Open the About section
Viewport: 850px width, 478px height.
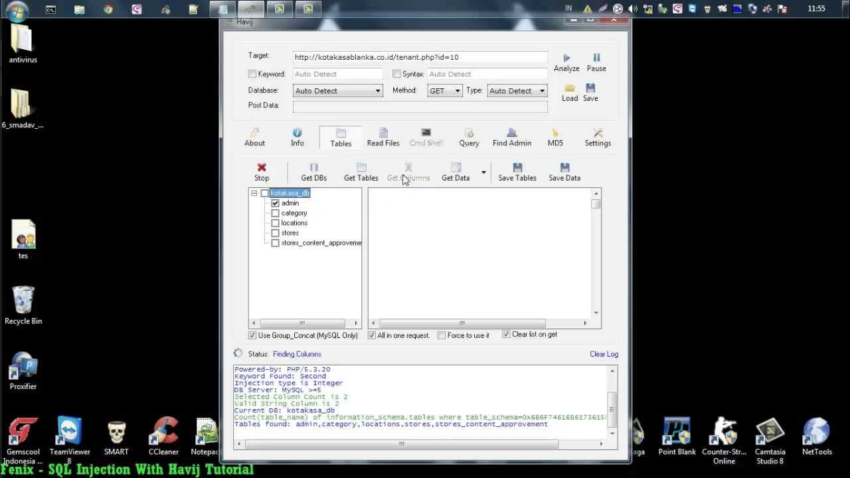tap(254, 137)
